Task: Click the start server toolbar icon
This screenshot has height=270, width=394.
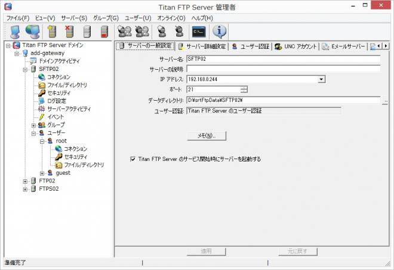Action: (x=87, y=32)
